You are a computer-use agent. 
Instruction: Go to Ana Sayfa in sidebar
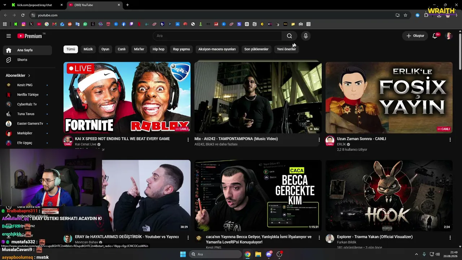(x=27, y=50)
